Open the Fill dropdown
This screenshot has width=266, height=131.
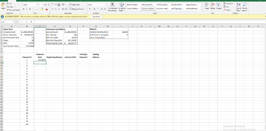pos(226,6)
